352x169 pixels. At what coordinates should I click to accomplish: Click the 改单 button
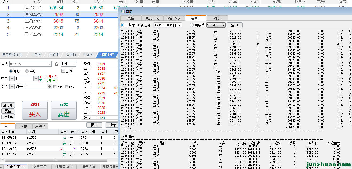tap(111, 125)
